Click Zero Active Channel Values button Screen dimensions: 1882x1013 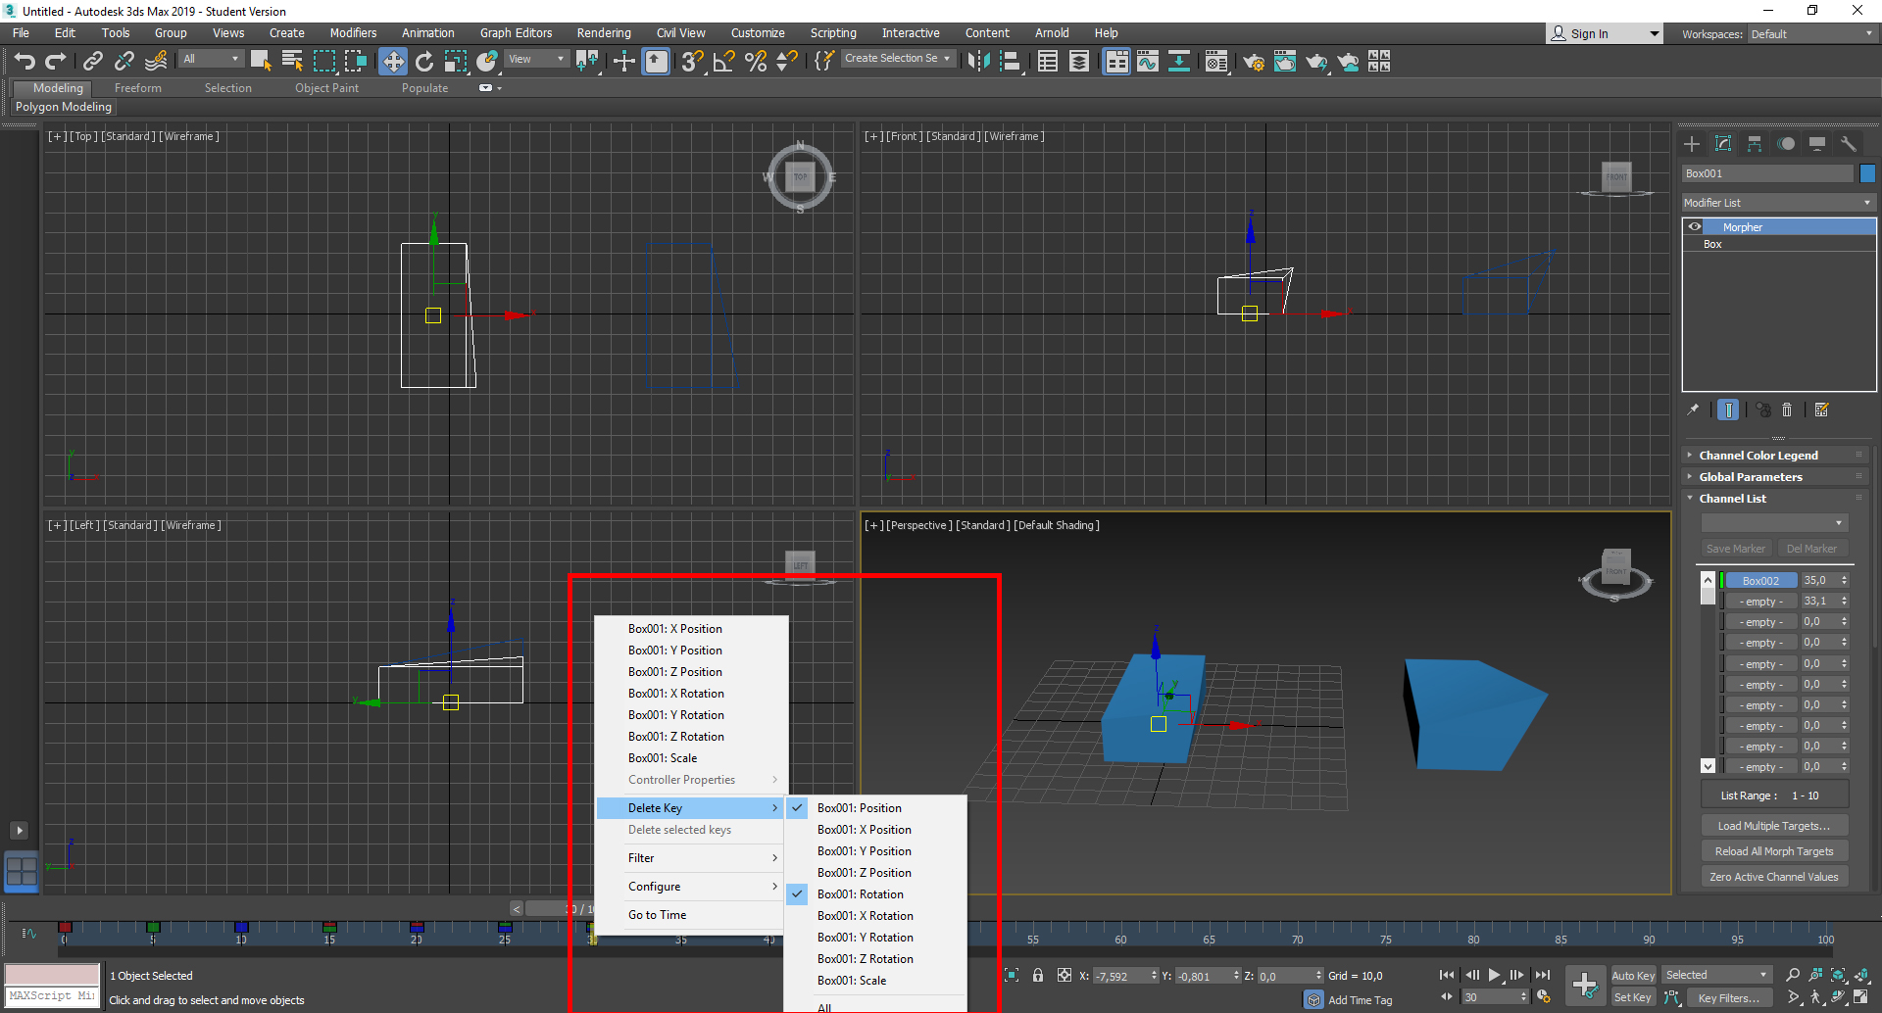pos(1773,877)
